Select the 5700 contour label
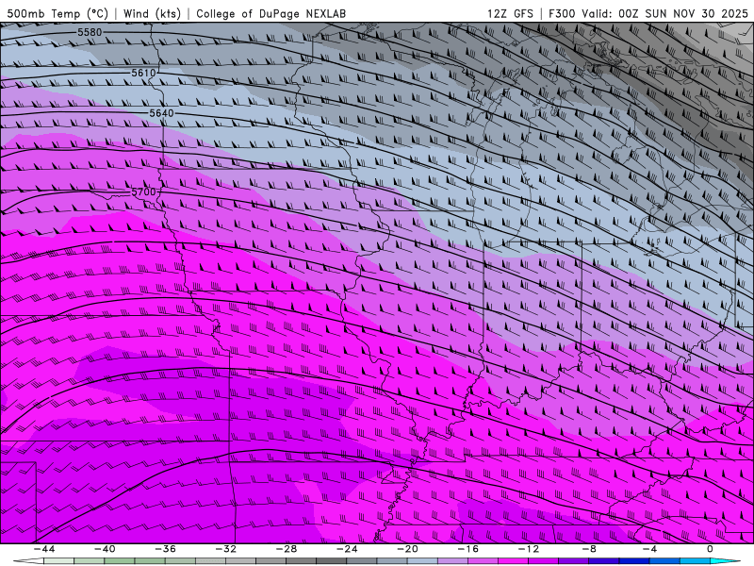This screenshot has height=566, width=754. click(x=144, y=192)
